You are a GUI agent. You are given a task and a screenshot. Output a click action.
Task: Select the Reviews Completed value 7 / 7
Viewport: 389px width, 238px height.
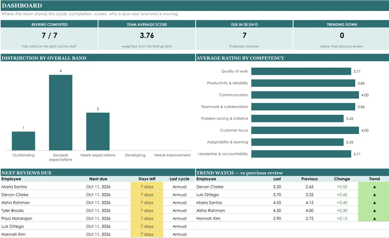click(x=50, y=35)
